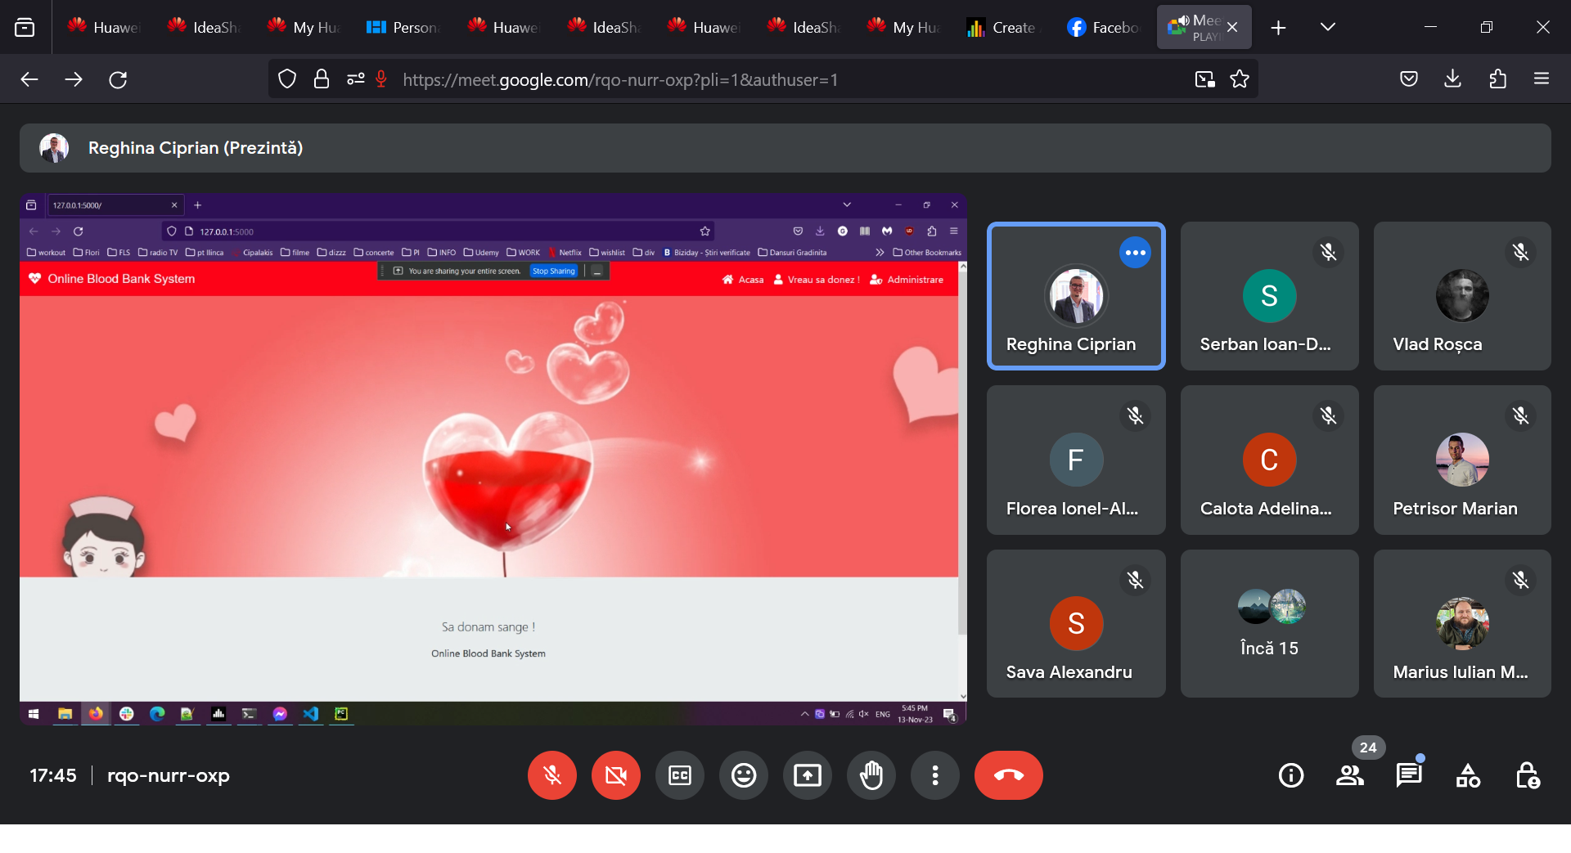Show the participants list panel
The height and width of the screenshot is (853, 1571).
(1350, 774)
